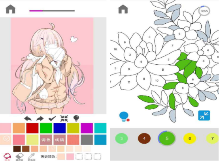Redo using the right curved arrow
219x161 pixels.
point(40,119)
